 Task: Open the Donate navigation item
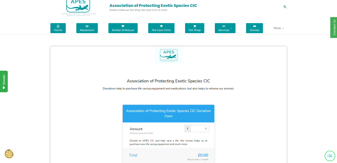254,28
